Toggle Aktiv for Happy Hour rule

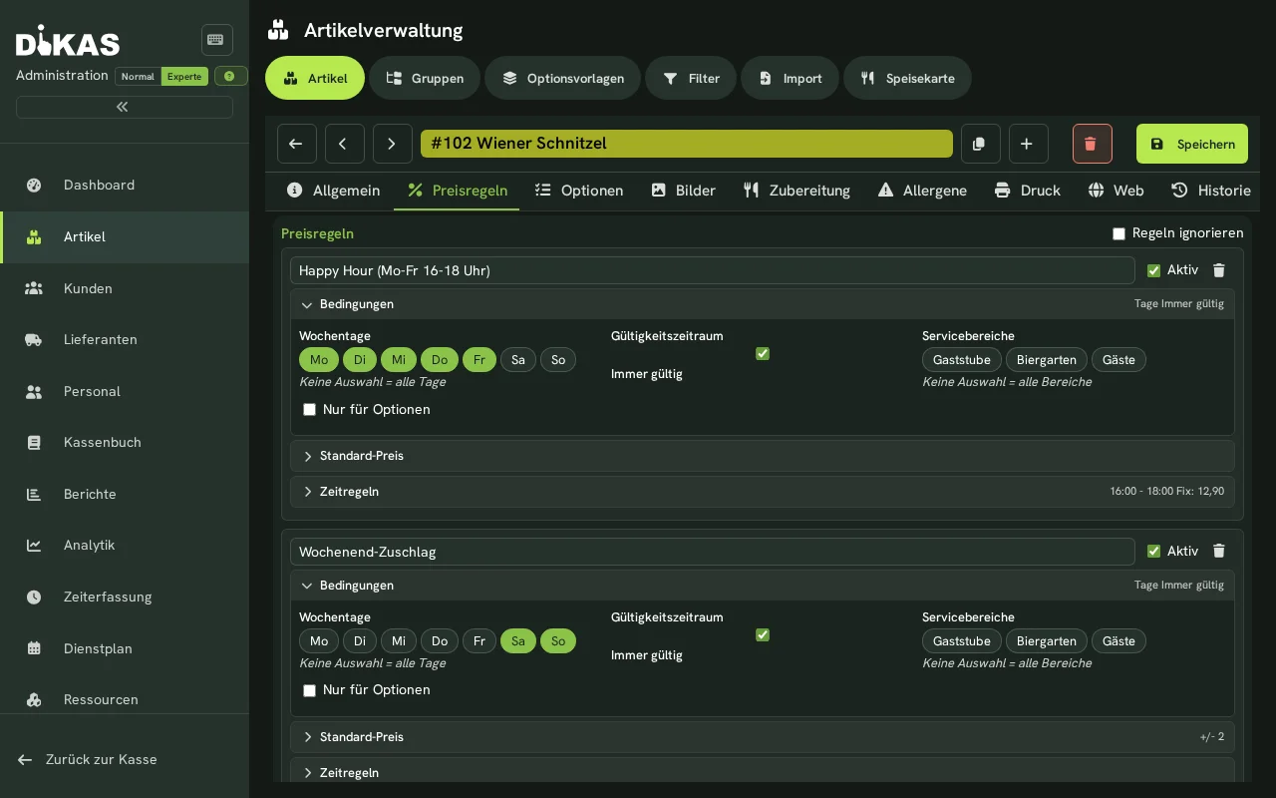tap(1153, 270)
